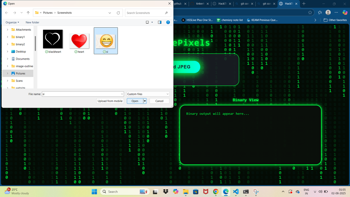Open the dialog's Help icon
The image size is (350, 197).
click(x=168, y=22)
